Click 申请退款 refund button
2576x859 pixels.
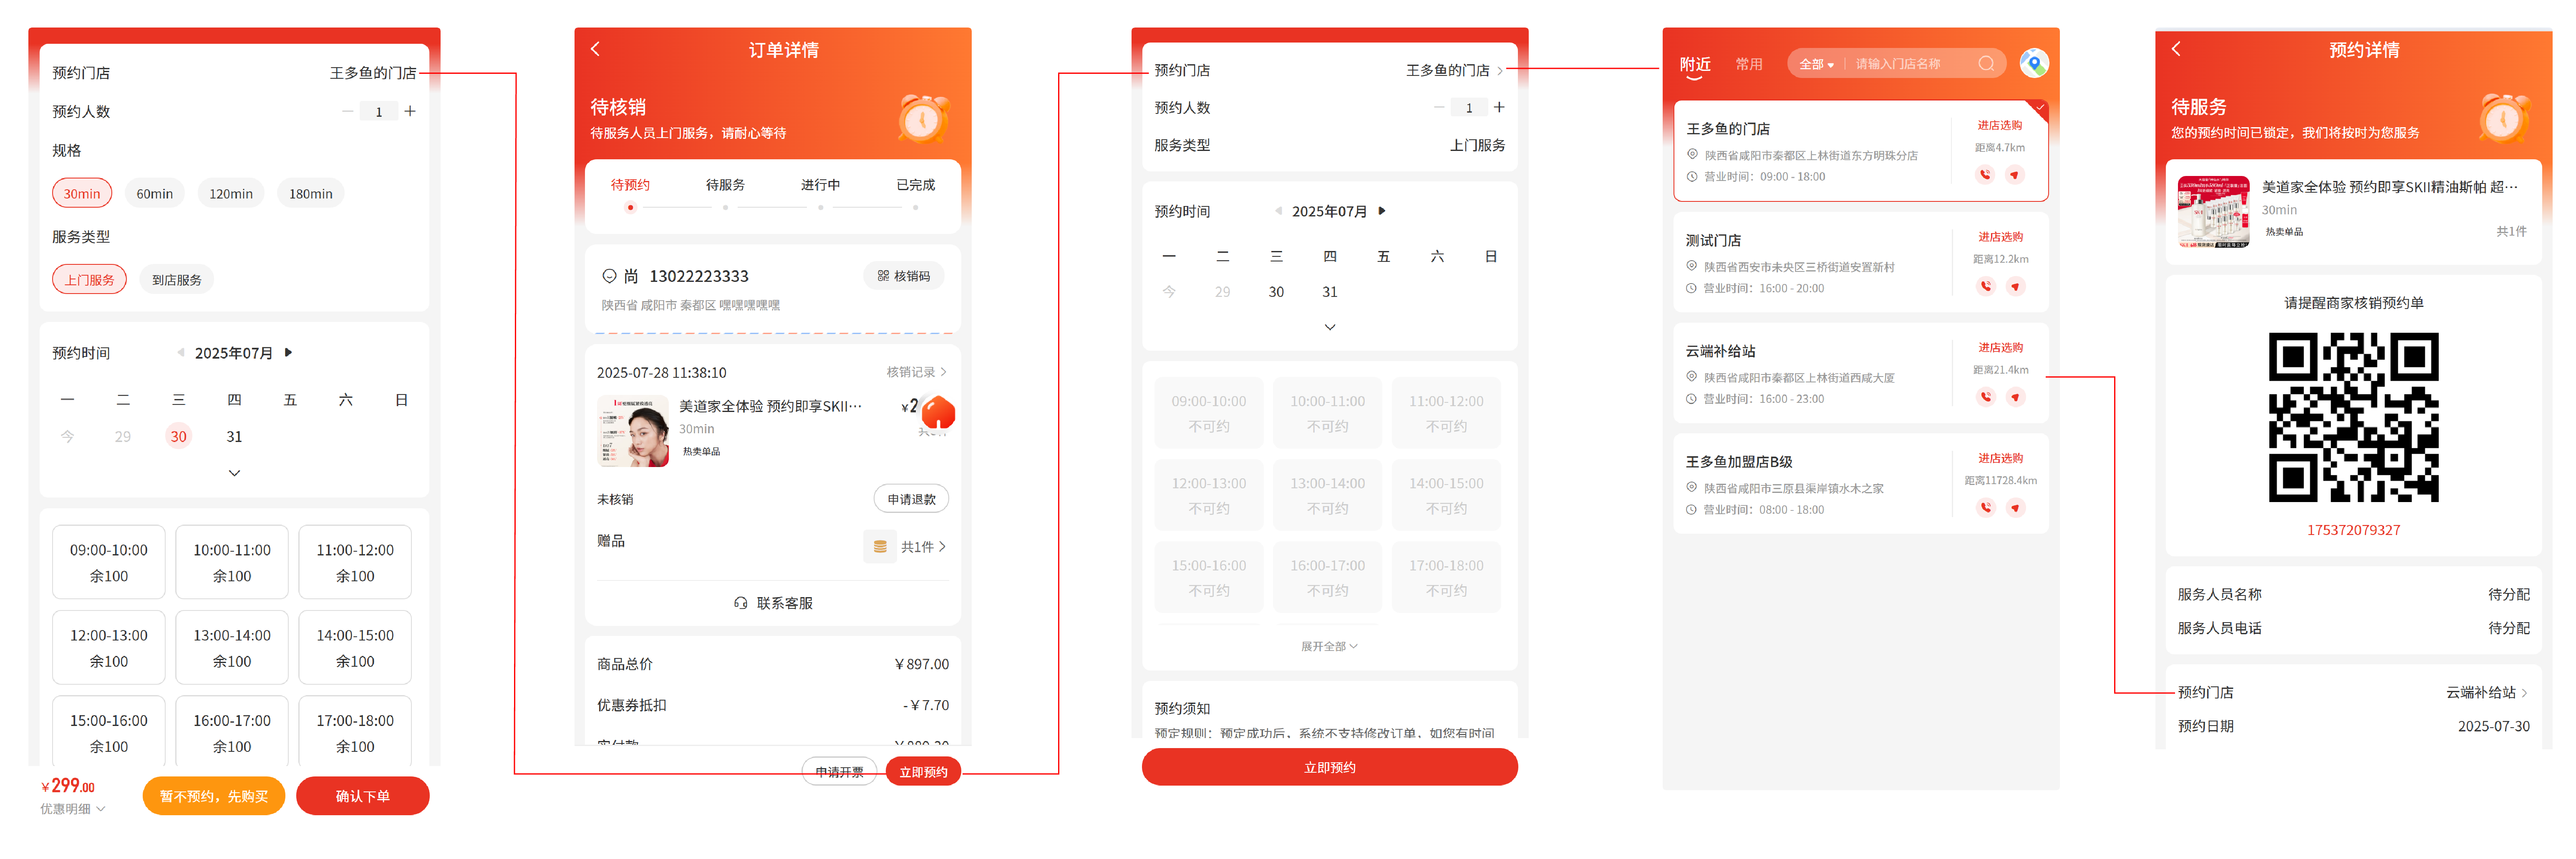(911, 500)
